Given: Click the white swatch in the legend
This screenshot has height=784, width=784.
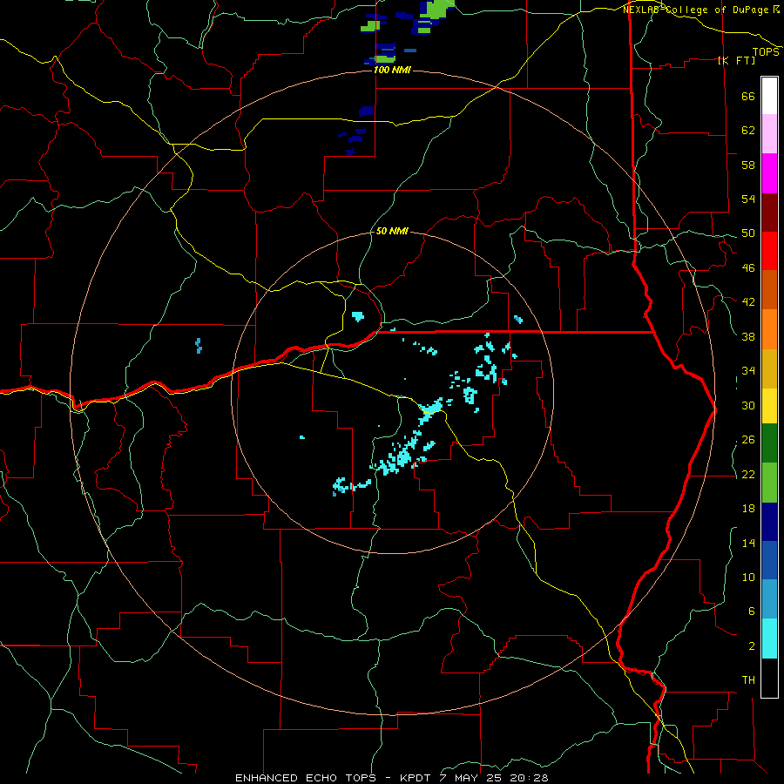Looking at the screenshot, I should click(769, 96).
